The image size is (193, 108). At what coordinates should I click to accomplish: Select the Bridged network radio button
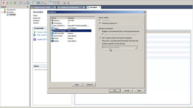click(x=100, y=31)
